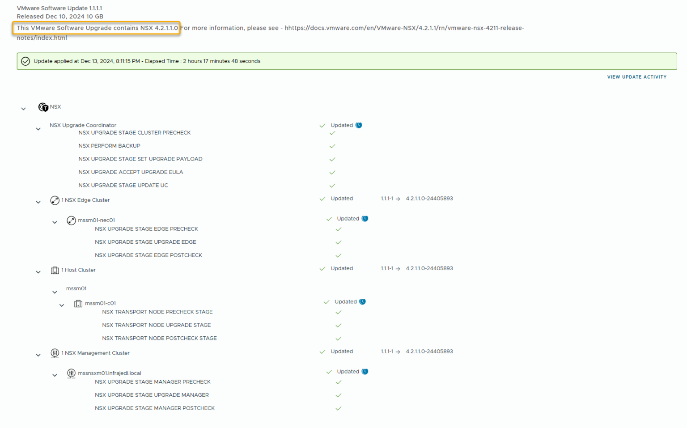Collapse the 1 NSX Edge Cluster entry
This screenshot has width=687, height=428.
pos(38,202)
